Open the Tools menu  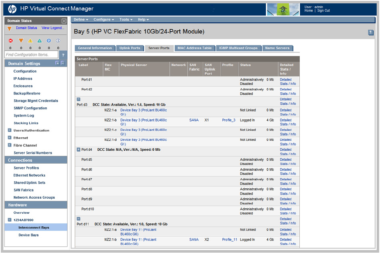(x=126, y=20)
